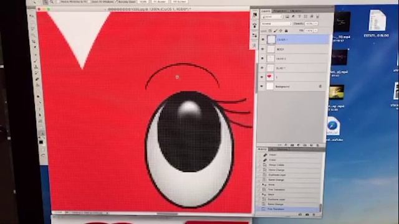Select the History panel tab
The height and width of the screenshot is (224, 399).
point(262,149)
